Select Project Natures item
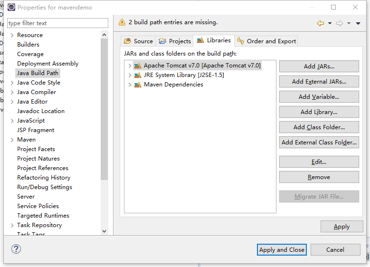 tap(38, 158)
